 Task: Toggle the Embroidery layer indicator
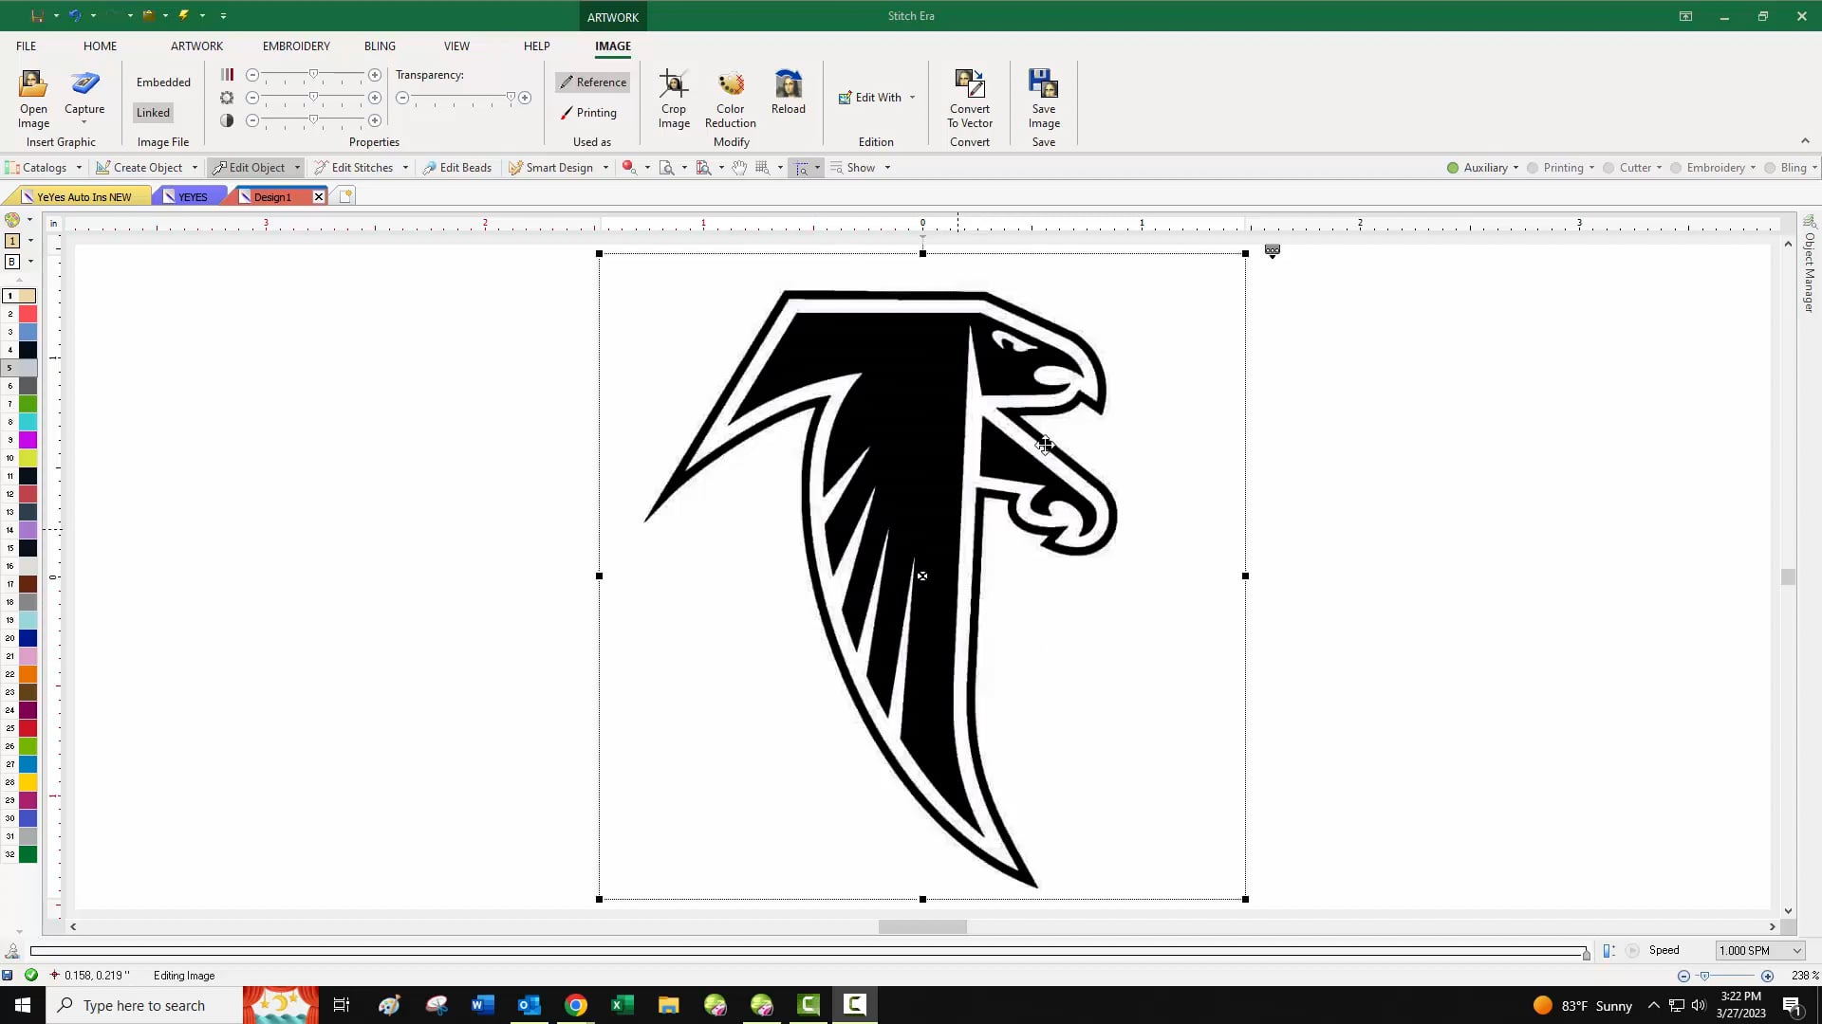tap(1676, 168)
